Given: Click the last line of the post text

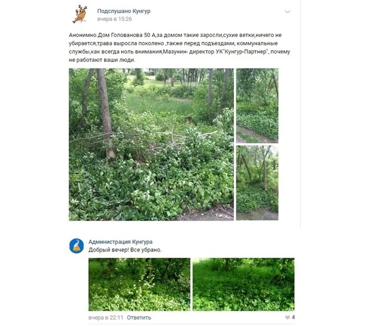Looking at the screenshot, I should point(102,60).
